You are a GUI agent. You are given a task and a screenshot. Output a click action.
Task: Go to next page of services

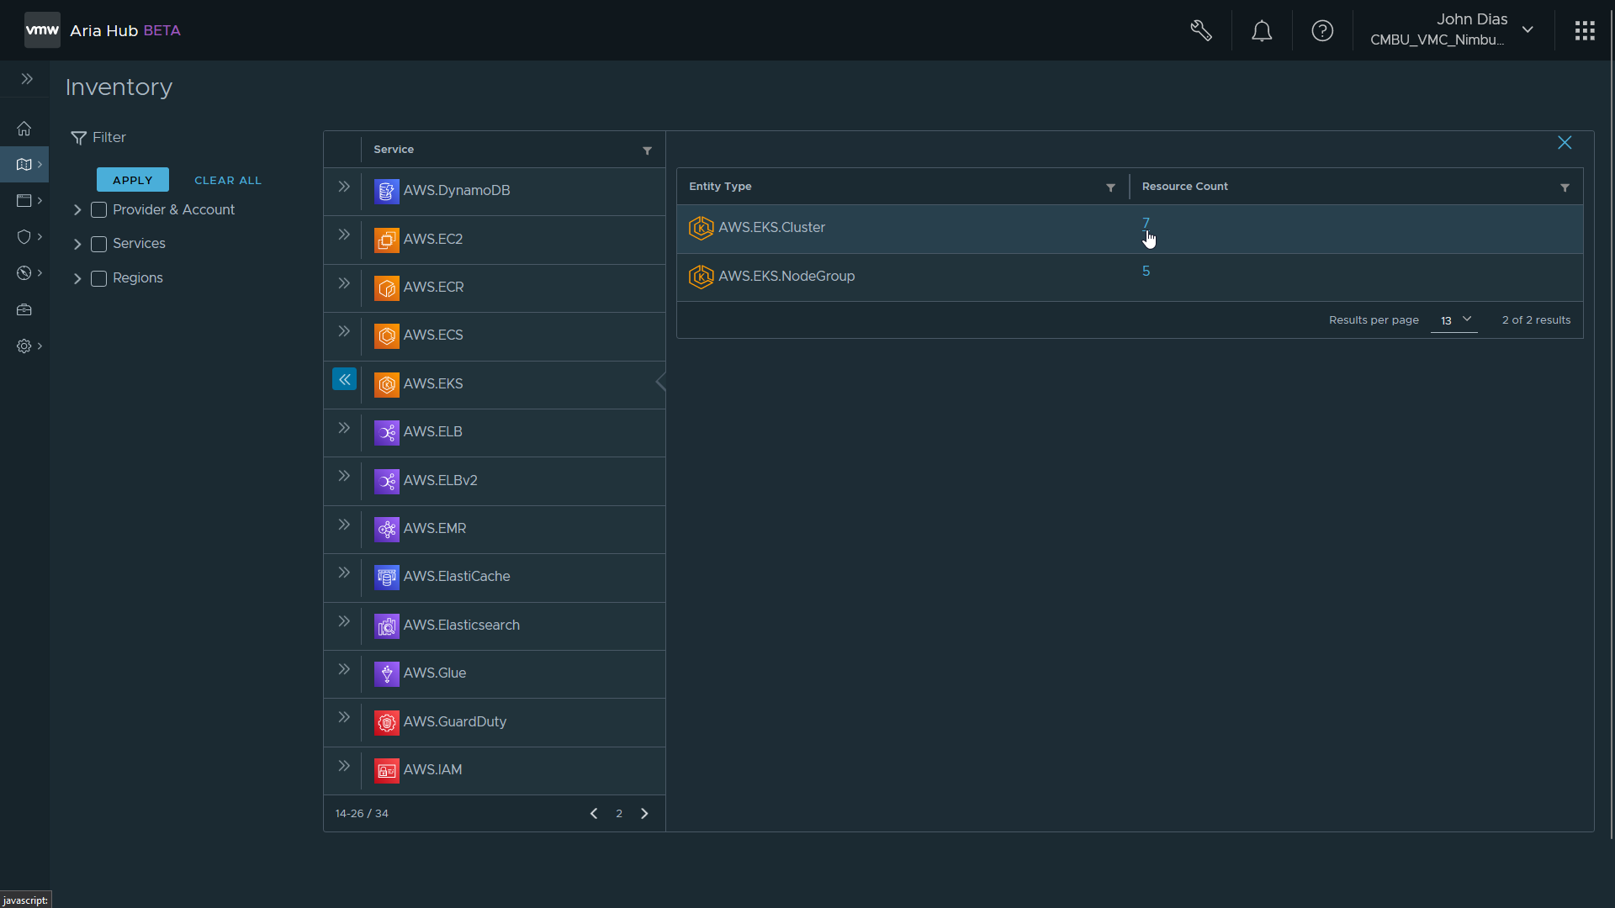(645, 814)
